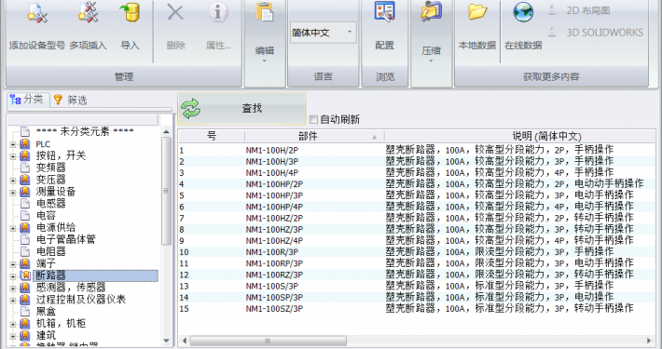Screen dimensions: 662x349
Task: Expand the 测量设备 tree node
Action: click(13, 193)
